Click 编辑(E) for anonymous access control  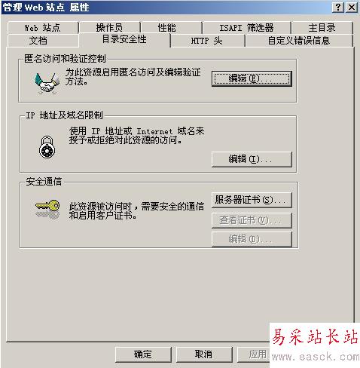coord(252,78)
